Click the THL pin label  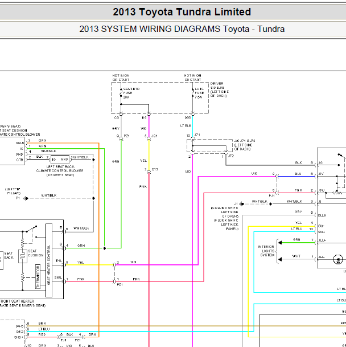(59, 261)
